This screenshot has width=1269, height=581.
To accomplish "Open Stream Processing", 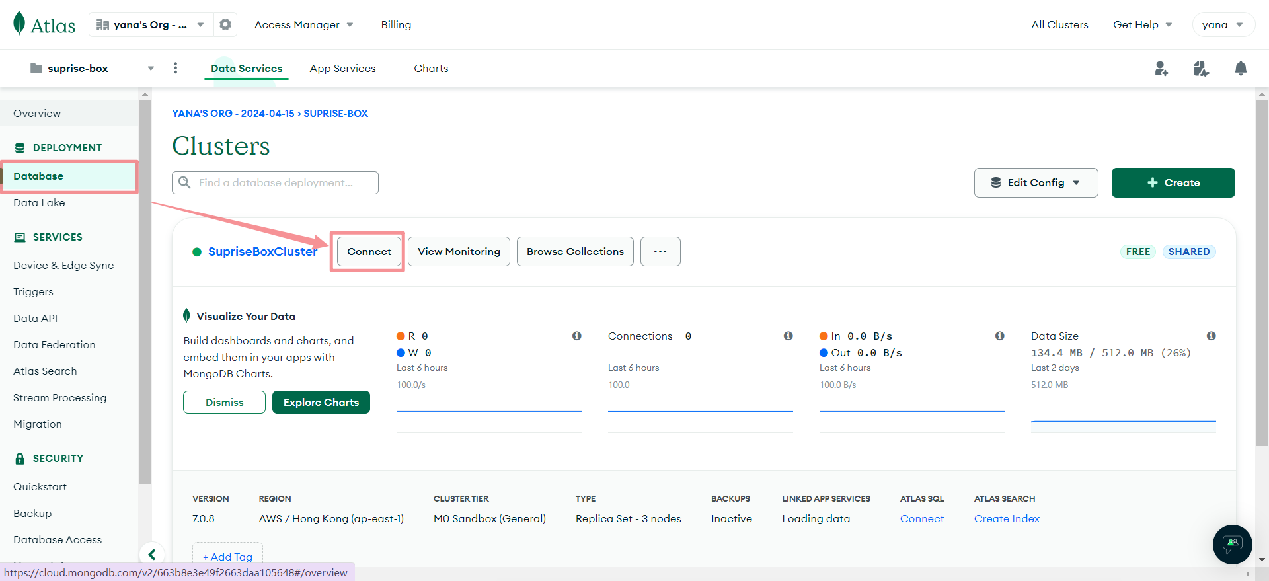I will click(59, 397).
